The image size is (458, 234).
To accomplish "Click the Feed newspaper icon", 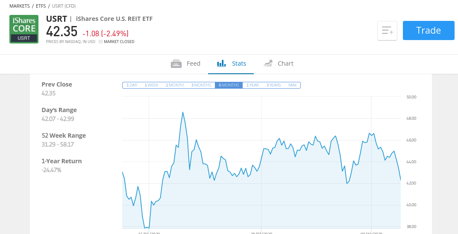I will pyautogui.click(x=176, y=64).
